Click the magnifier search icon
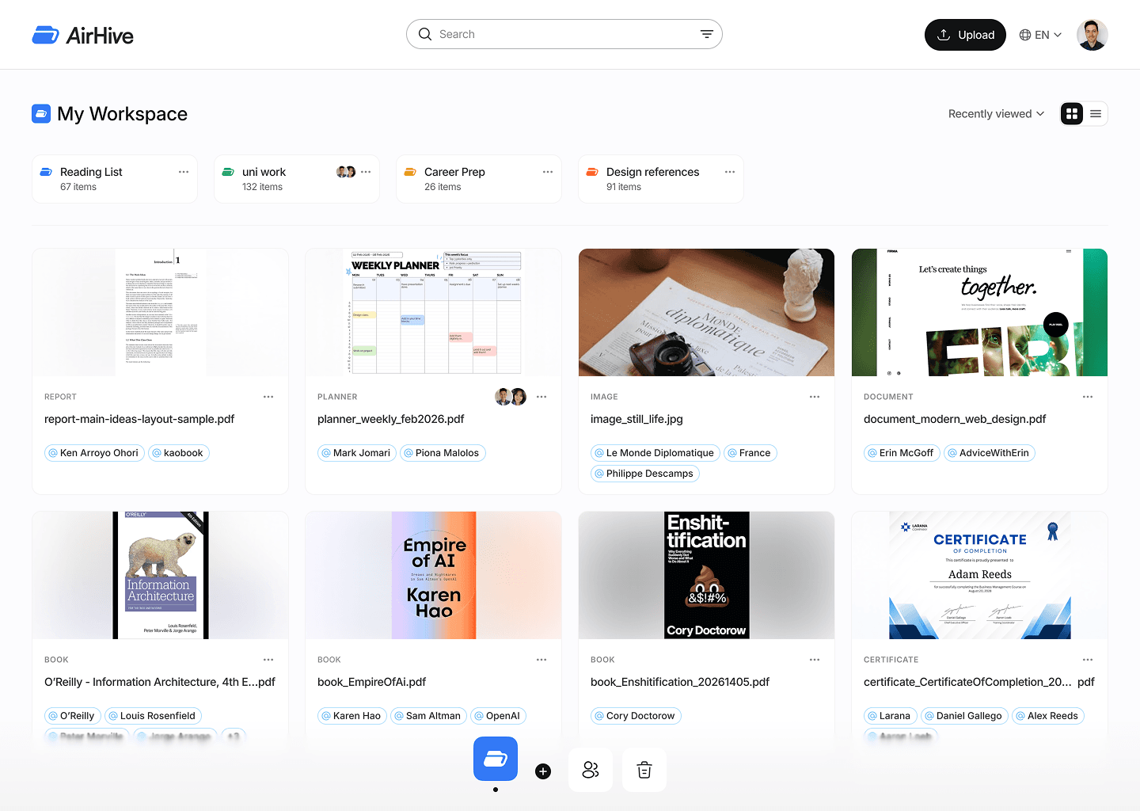This screenshot has width=1140, height=811. pyautogui.click(x=425, y=34)
